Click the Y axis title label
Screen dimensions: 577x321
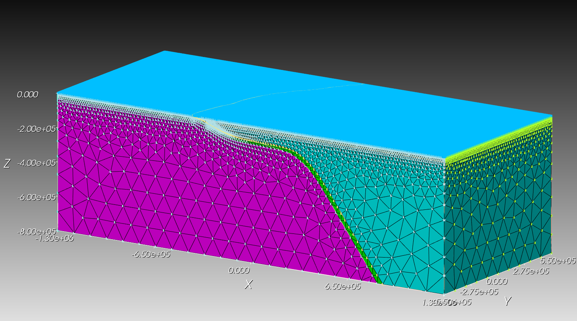(x=507, y=302)
